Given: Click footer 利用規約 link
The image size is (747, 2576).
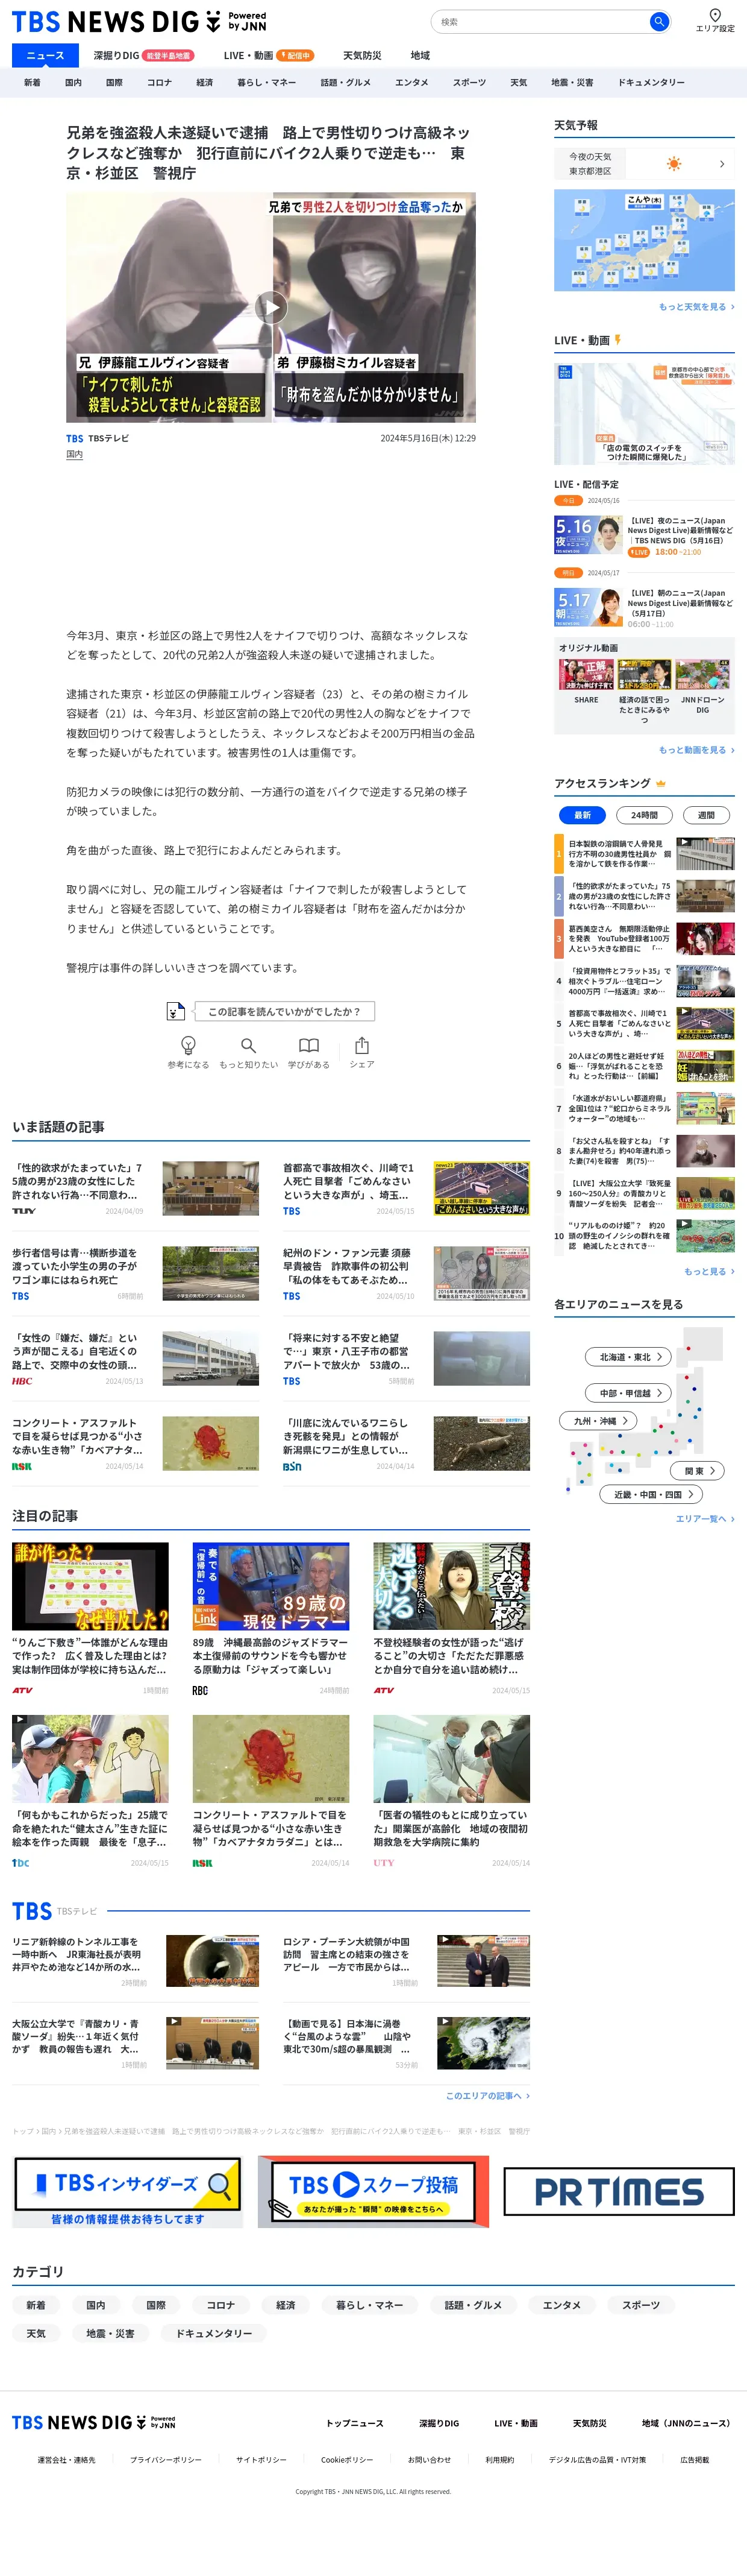Looking at the screenshot, I should pos(499,2459).
